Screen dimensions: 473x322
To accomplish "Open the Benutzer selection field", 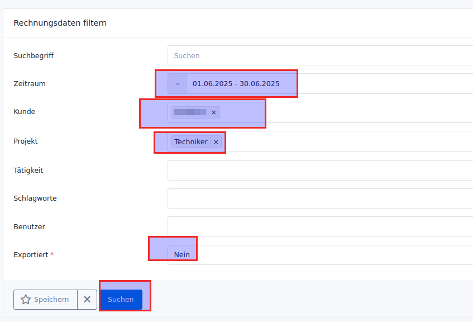I will [x=318, y=227].
